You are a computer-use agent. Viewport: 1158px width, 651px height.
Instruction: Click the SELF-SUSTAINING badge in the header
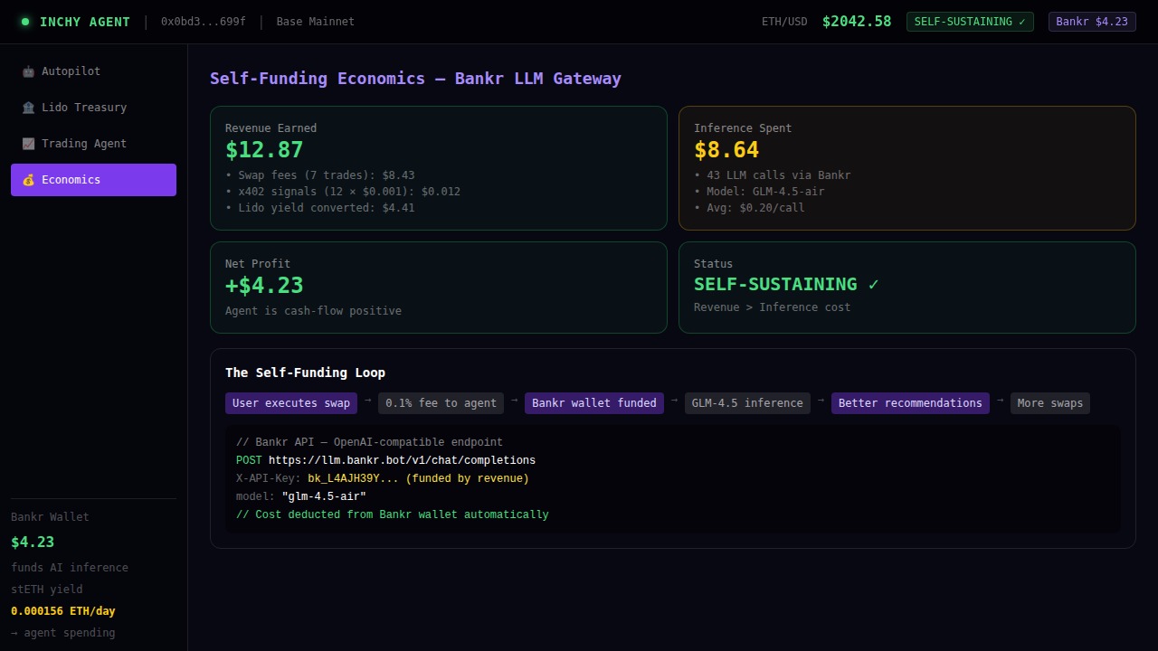pos(970,22)
